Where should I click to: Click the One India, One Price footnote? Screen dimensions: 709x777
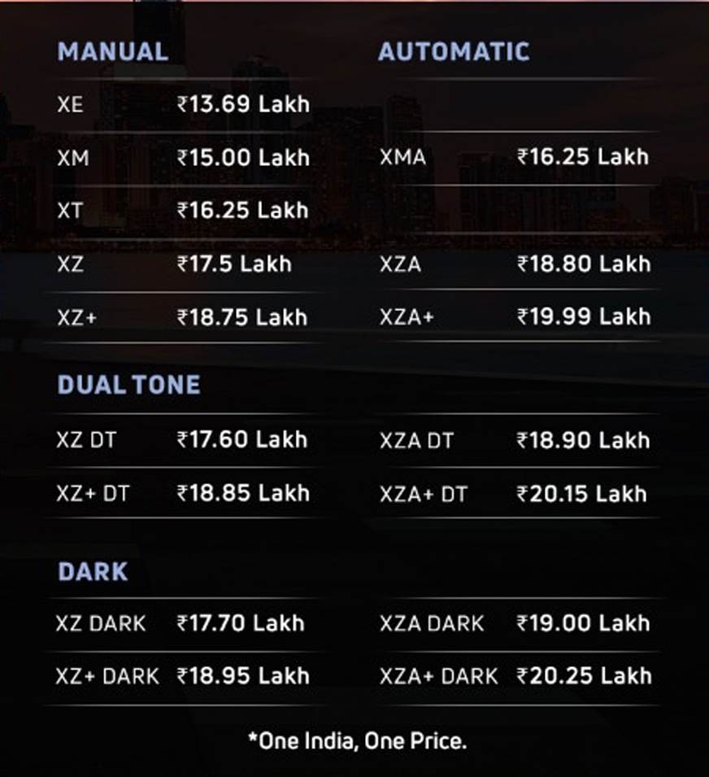(x=358, y=741)
